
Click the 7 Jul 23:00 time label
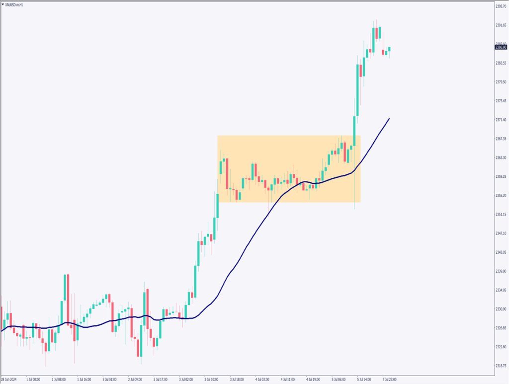click(x=390, y=379)
